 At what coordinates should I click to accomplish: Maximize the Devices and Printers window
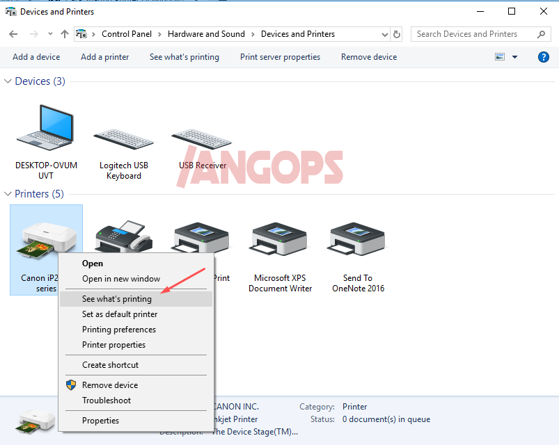coord(512,11)
